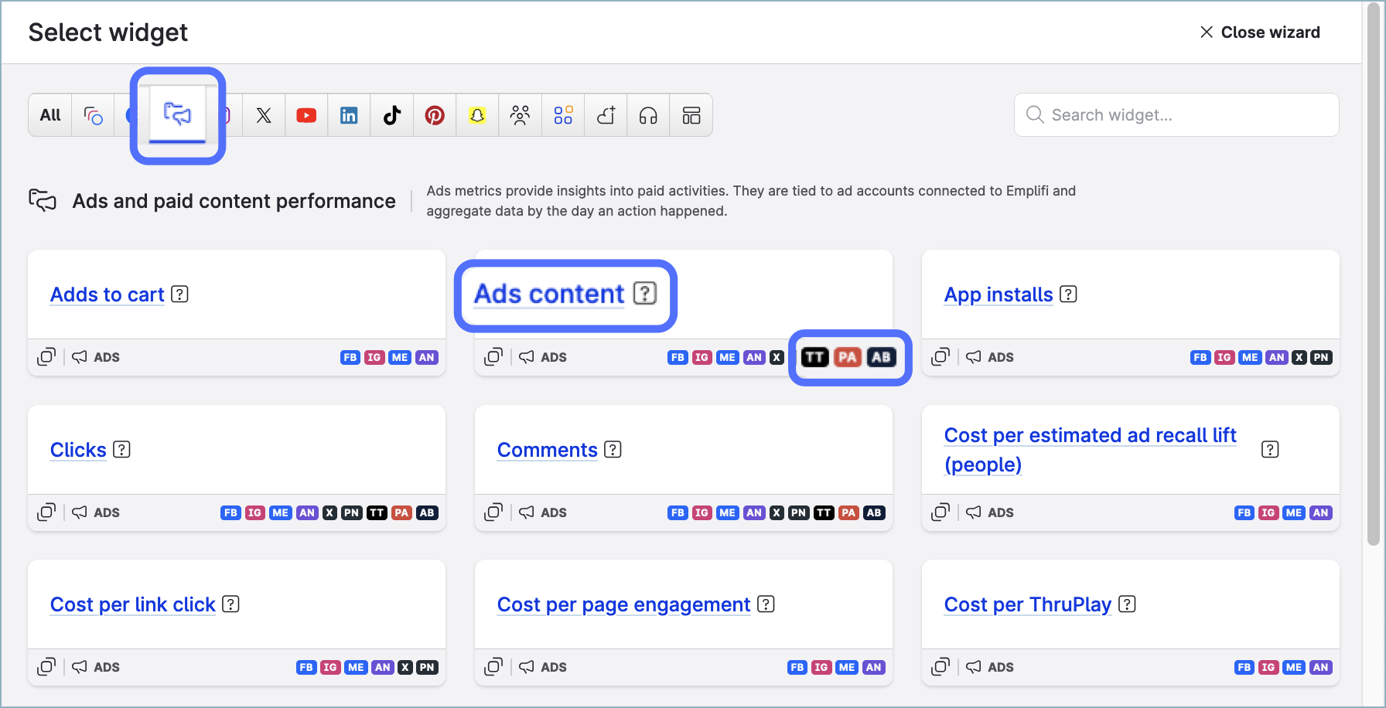Open the Ads and paid content filter tab
Viewport: 1386px width, 708px height.
pyautogui.click(x=177, y=114)
